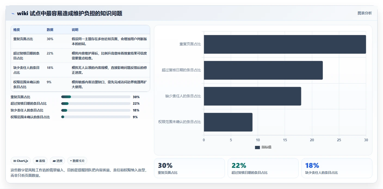Click the 缺少责任人的条目占比 progress bar

(x=96, y=110)
